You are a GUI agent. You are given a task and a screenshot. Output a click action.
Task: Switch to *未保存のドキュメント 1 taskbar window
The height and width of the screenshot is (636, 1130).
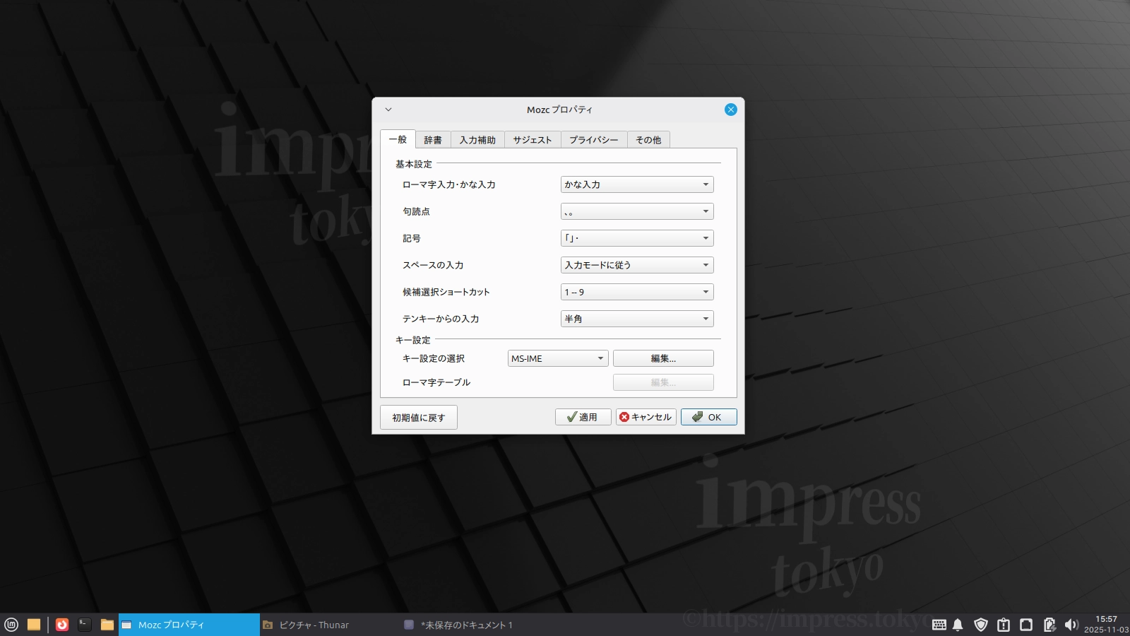point(472,625)
